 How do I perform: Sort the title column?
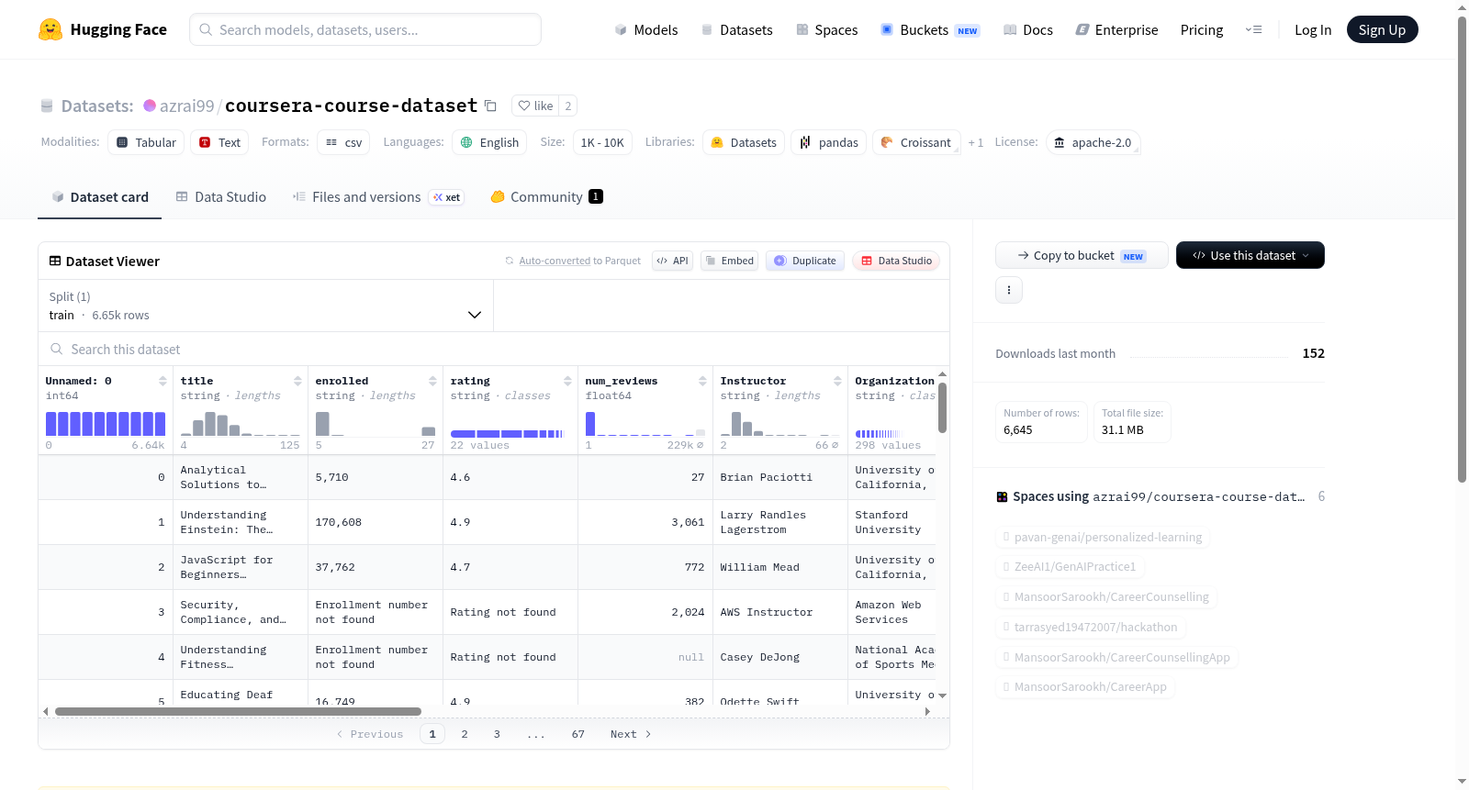point(297,381)
